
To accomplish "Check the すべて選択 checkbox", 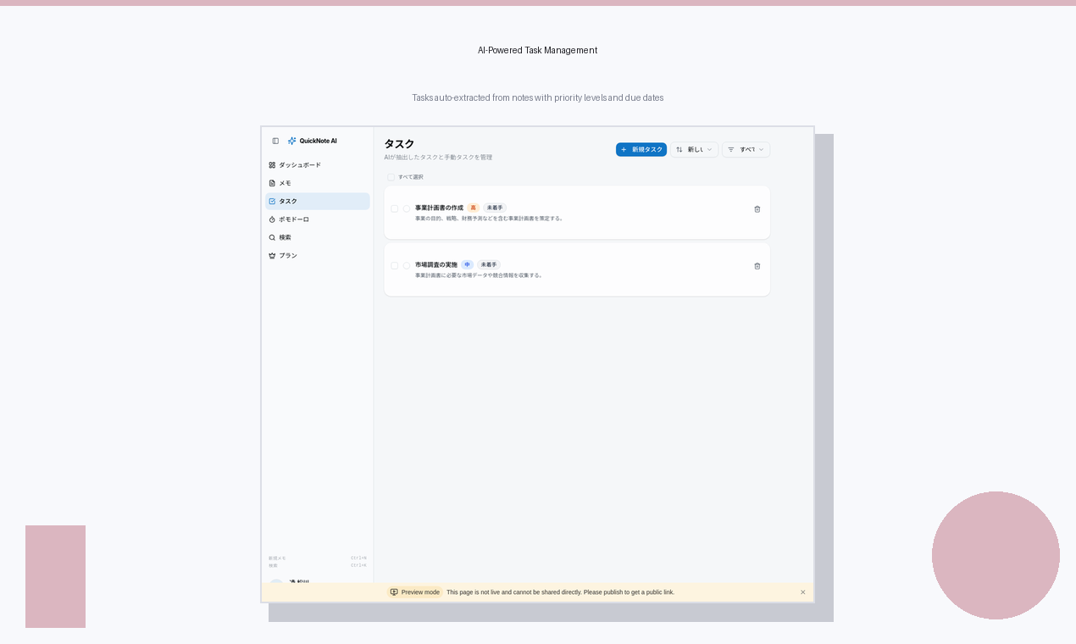I will (391, 177).
